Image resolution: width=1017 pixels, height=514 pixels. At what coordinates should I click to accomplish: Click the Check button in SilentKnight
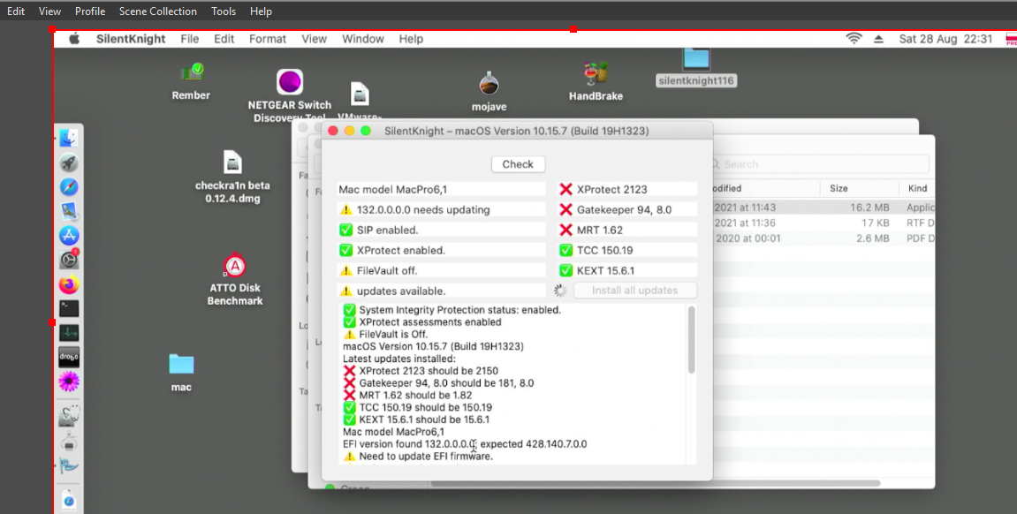[x=519, y=164]
